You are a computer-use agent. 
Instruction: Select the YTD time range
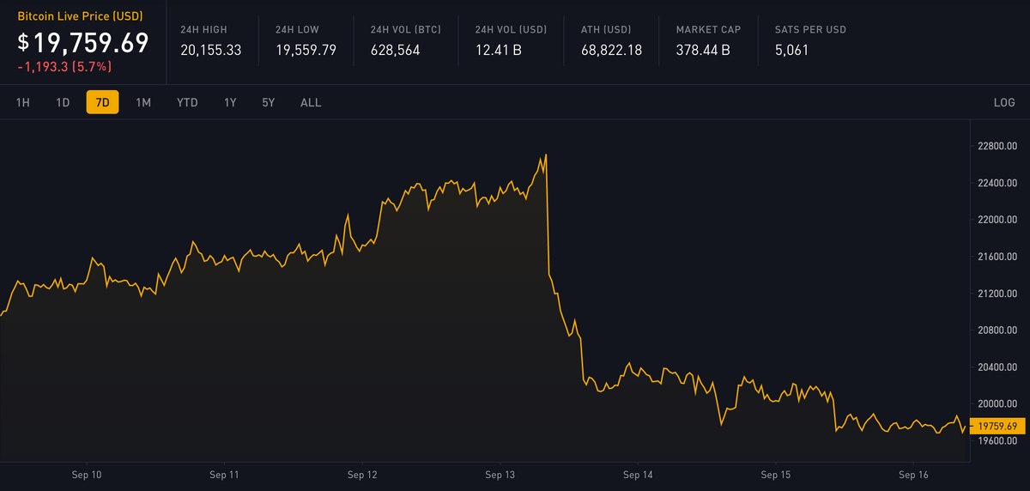(187, 102)
